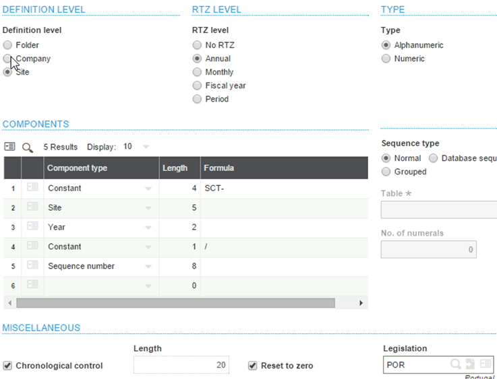The image size is (497, 379).
Task: Open row 3 Year line action icon
Action: (x=32, y=228)
